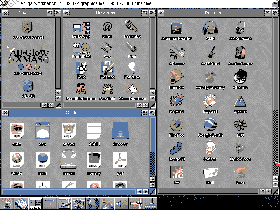This screenshot has height=210, width=280.
Task: Select the FredFlintstone icon
Action: coord(81,89)
